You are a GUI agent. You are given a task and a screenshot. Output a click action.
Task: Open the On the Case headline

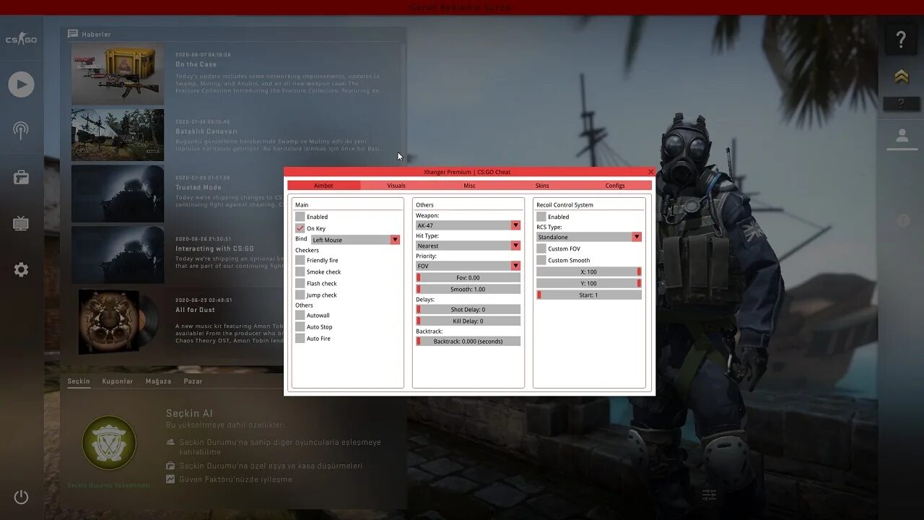(x=196, y=64)
